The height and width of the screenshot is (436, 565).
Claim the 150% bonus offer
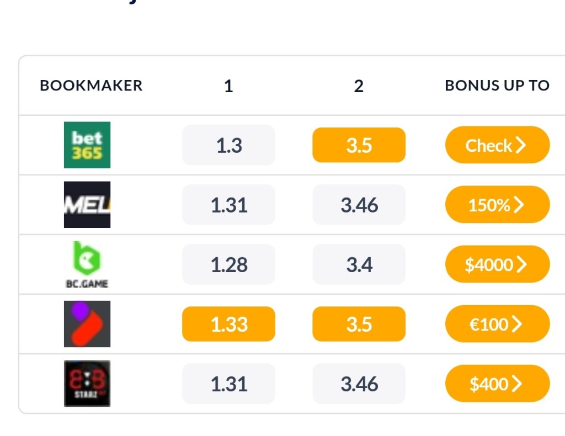(x=497, y=205)
